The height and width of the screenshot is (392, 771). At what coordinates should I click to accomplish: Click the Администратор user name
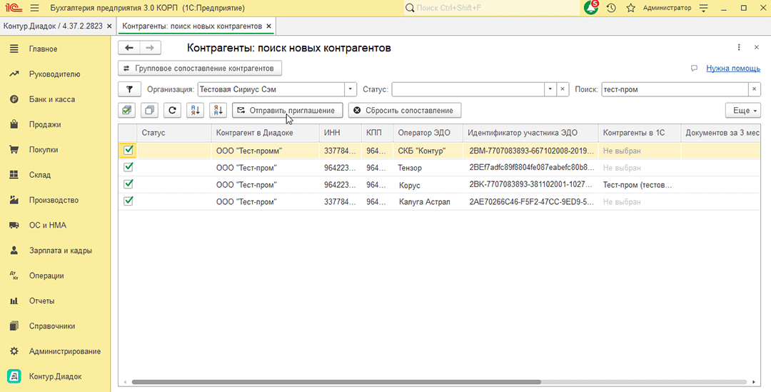667,8
